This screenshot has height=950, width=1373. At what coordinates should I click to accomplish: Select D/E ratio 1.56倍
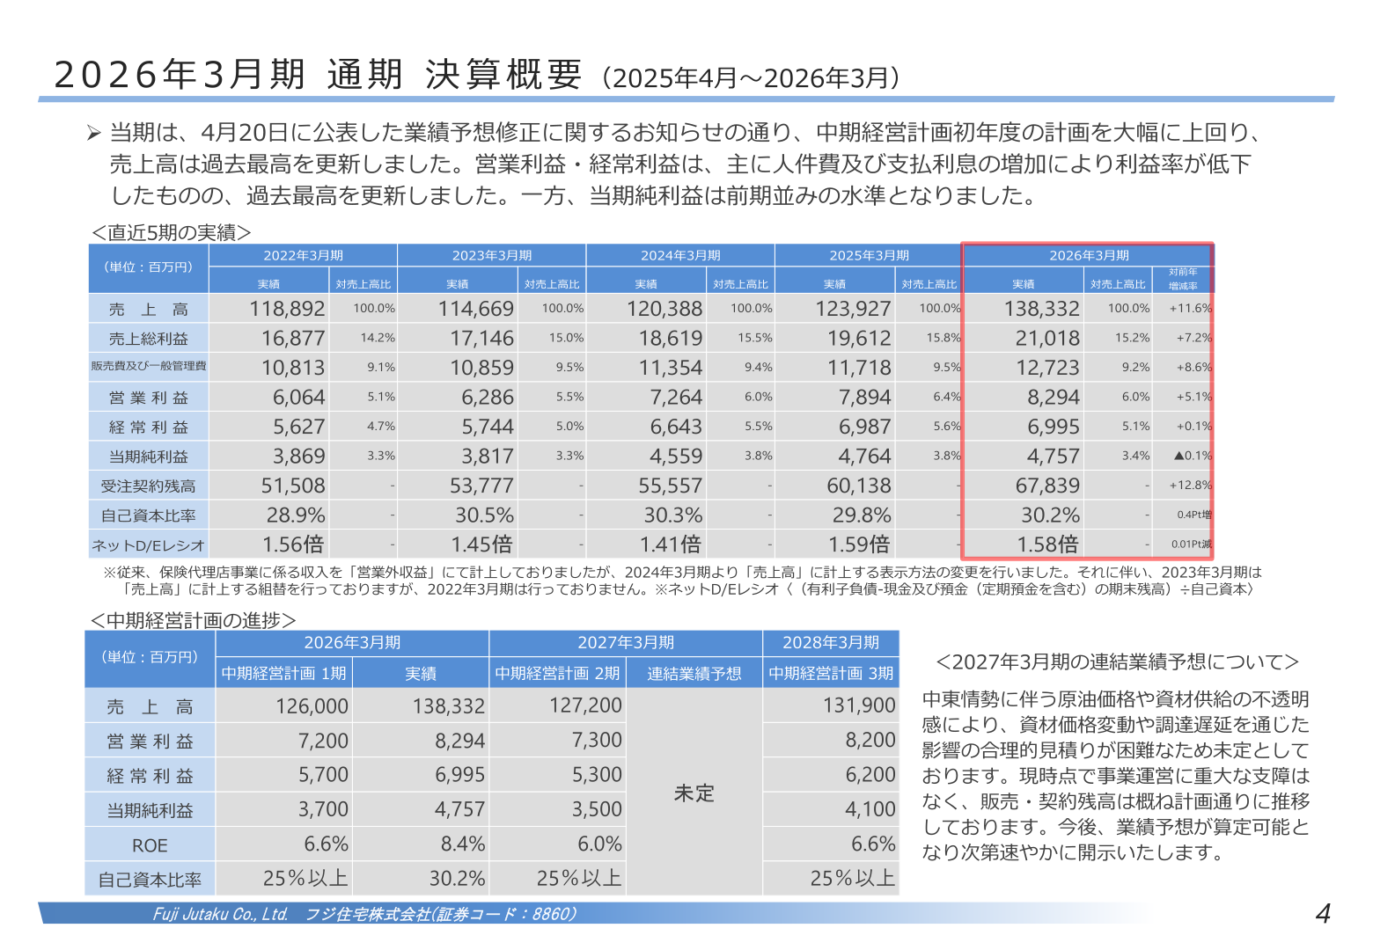[293, 544]
